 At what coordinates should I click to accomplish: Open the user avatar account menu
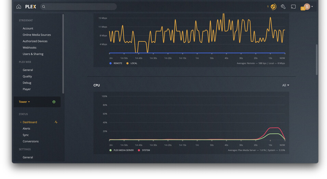click(x=307, y=7)
